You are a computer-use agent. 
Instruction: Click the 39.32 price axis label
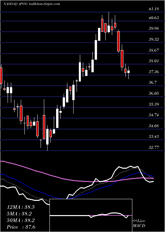[154, 39]
